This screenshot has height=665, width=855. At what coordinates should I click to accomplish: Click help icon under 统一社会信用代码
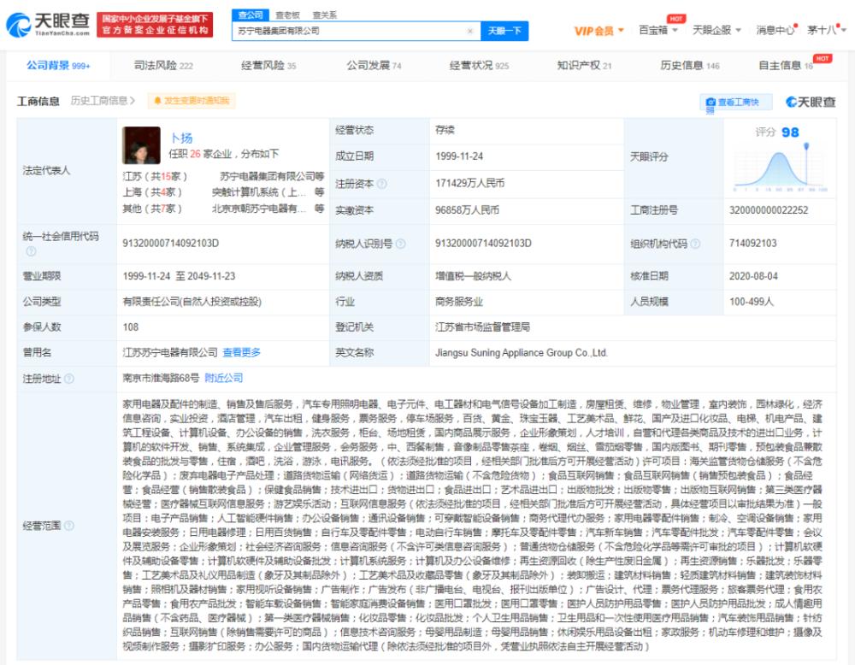[x=31, y=251]
